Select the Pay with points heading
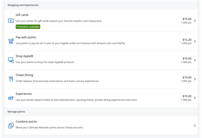 [x=26, y=37]
